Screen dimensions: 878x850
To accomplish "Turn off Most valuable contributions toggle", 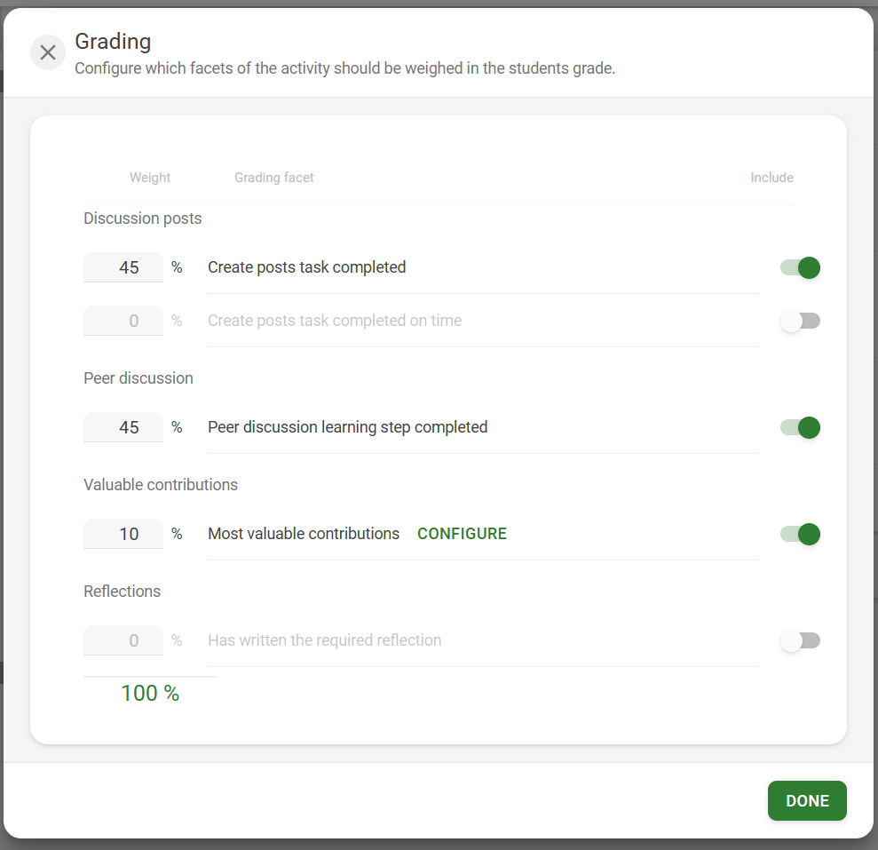I will tap(800, 534).
